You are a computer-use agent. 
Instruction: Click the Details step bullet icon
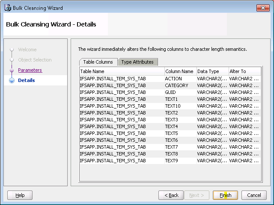pyautogui.click(x=12, y=80)
